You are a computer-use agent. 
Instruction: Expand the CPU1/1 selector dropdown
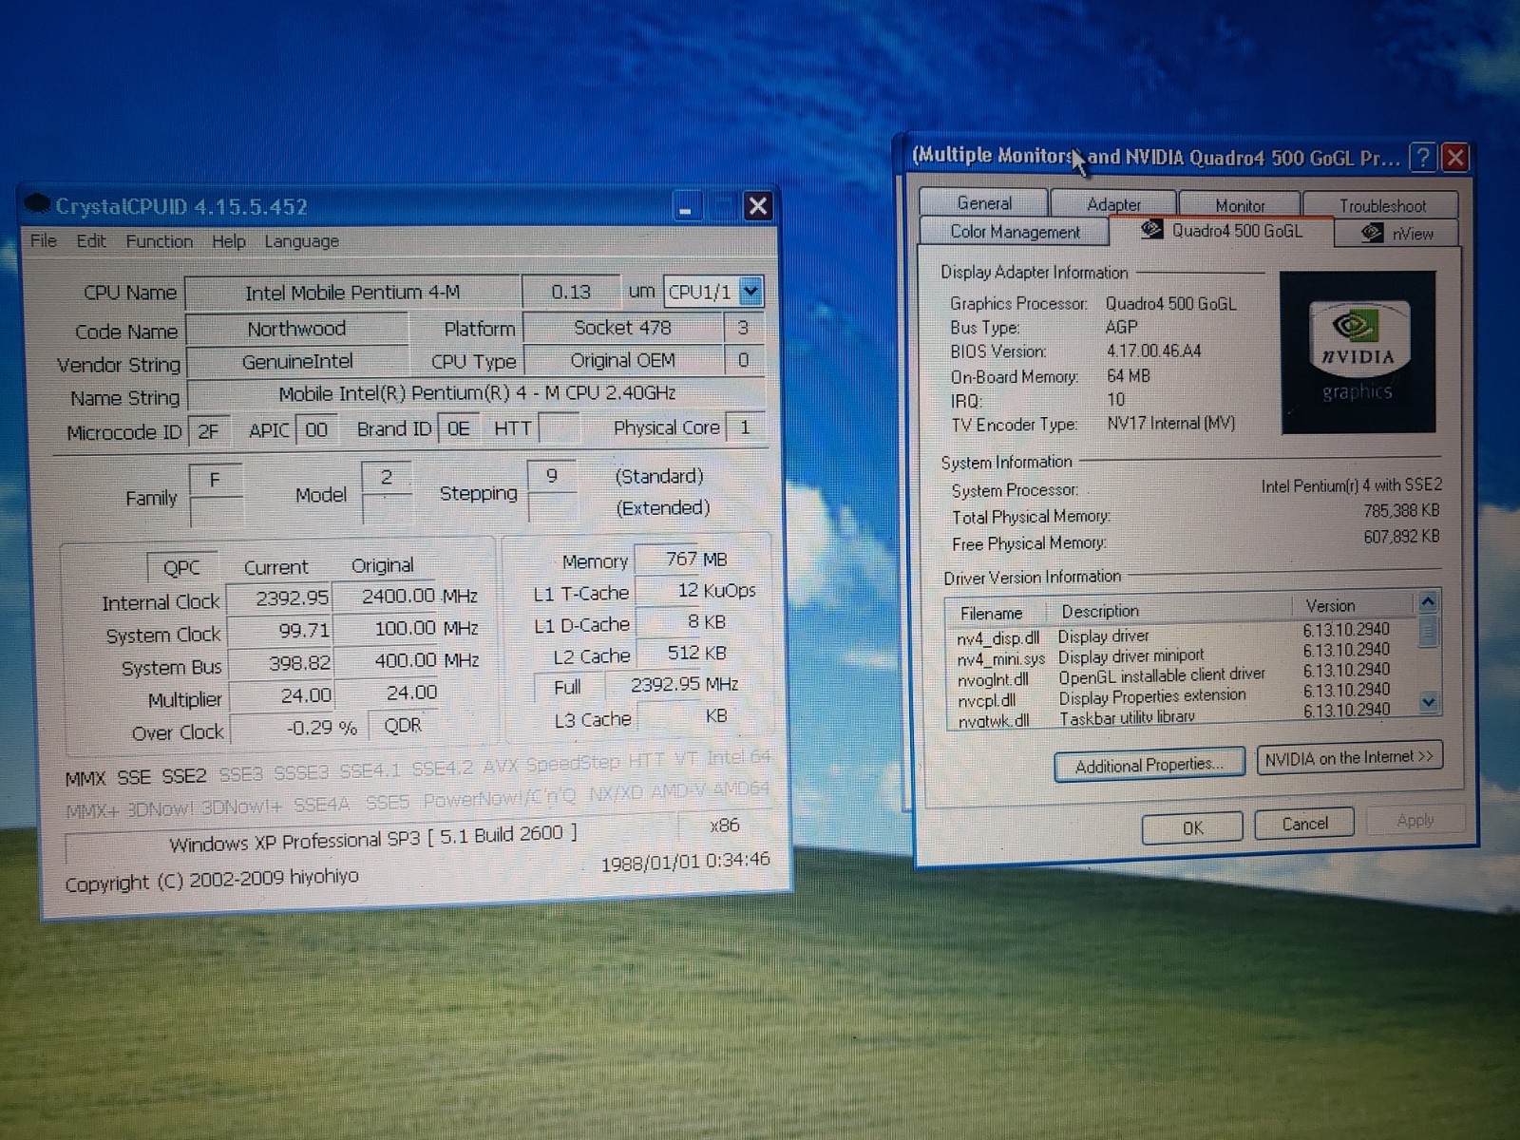[750, 291]
